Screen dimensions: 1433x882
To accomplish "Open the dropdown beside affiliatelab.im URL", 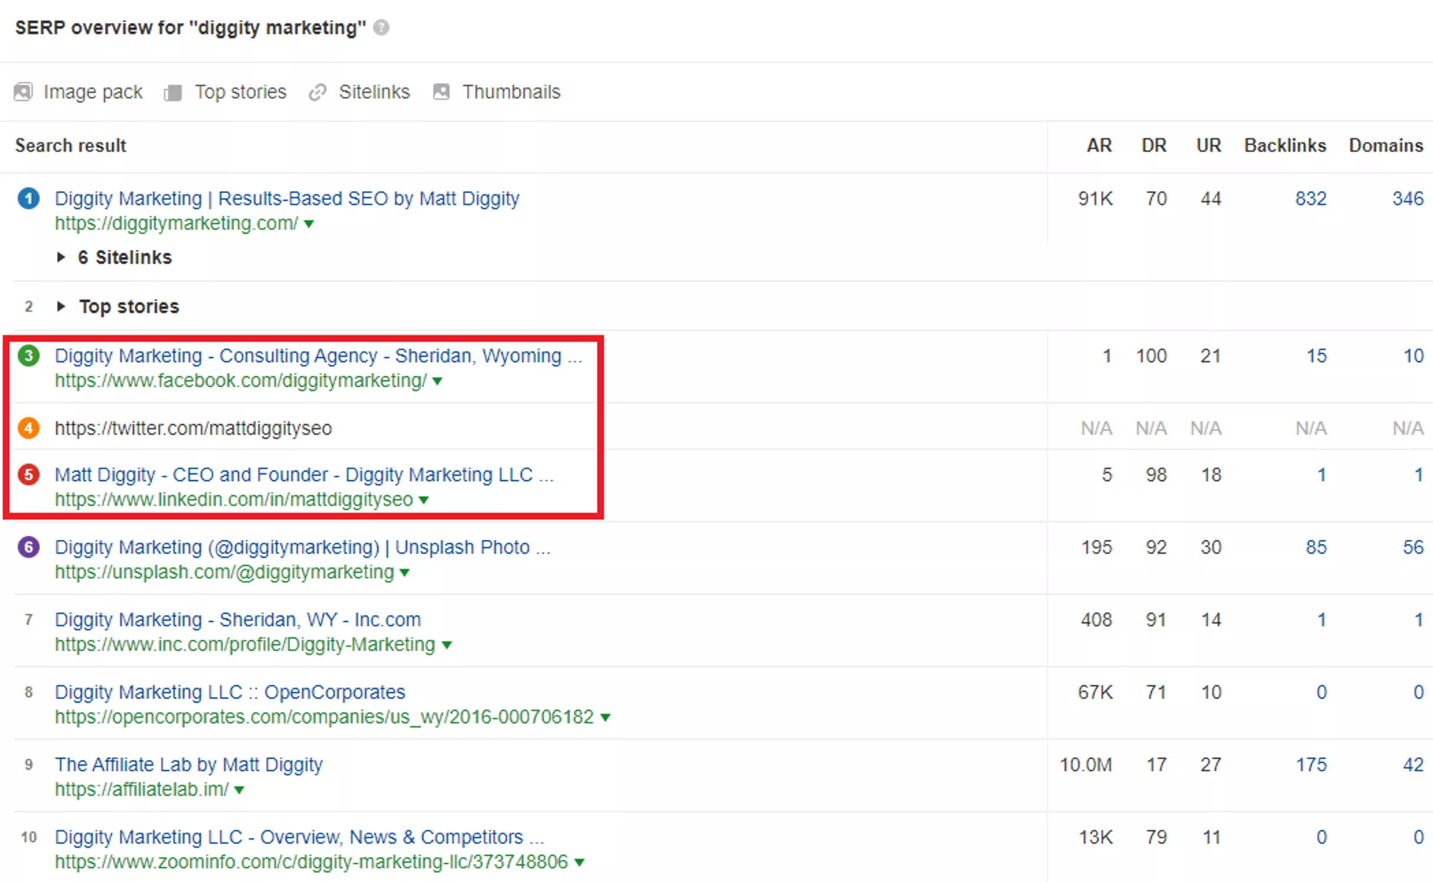I will click(239, 790).
